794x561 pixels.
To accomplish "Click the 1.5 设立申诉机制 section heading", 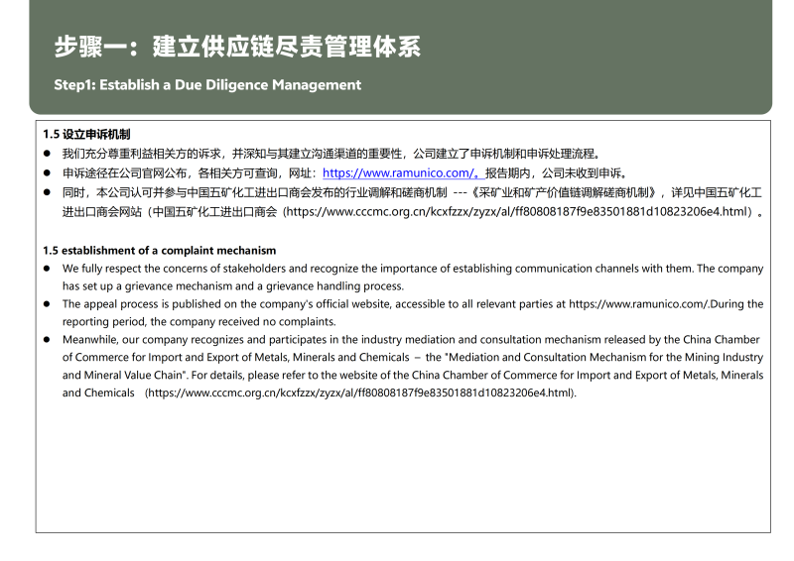I will pos(87,134).
